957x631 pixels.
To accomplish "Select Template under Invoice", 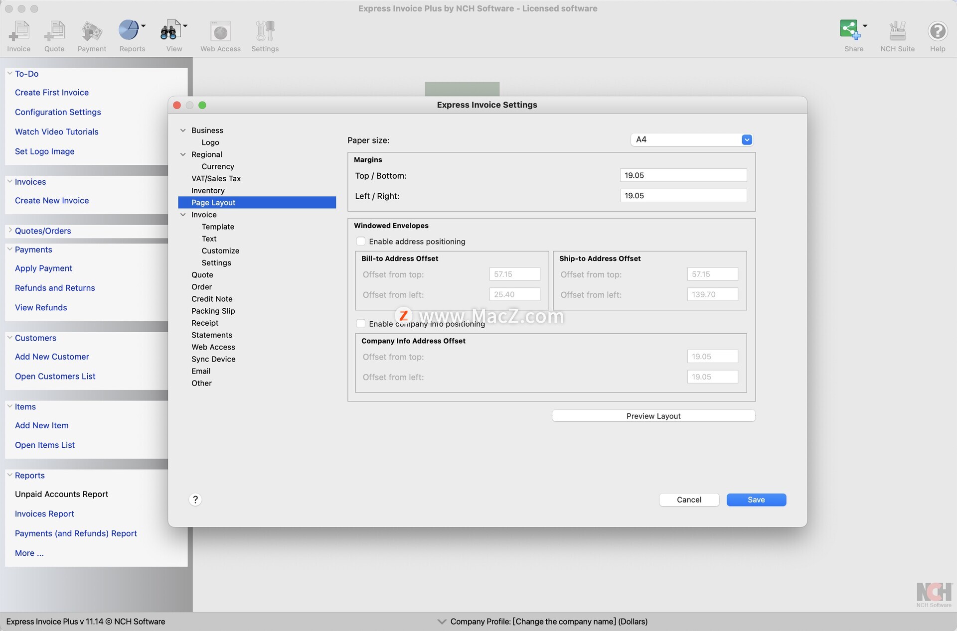I will 218,227.
